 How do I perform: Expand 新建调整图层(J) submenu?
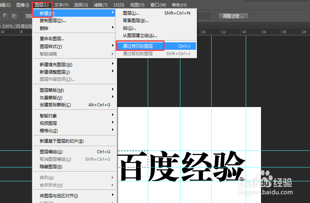tap(74, 72)
